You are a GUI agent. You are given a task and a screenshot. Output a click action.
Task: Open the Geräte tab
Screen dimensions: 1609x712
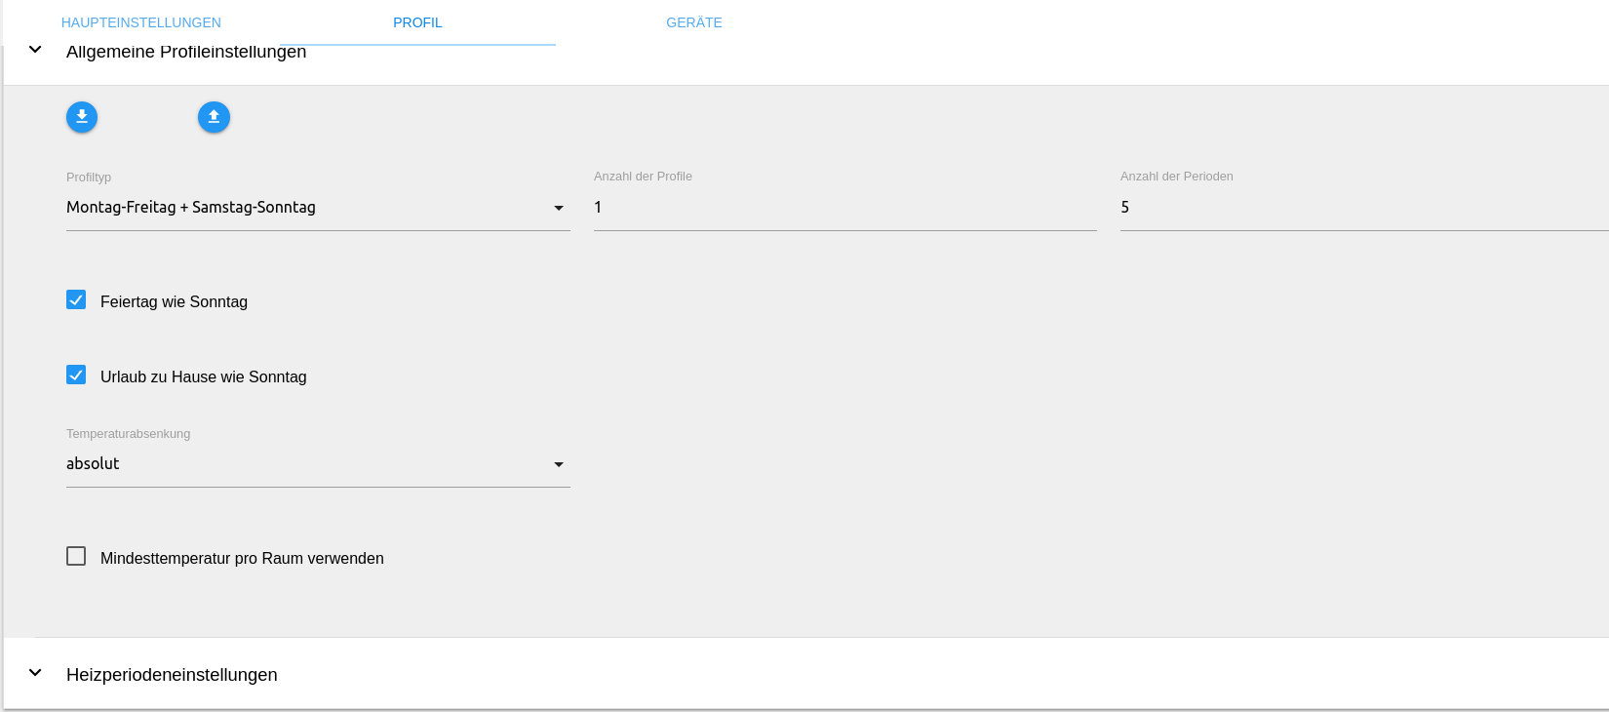point(694,22)
